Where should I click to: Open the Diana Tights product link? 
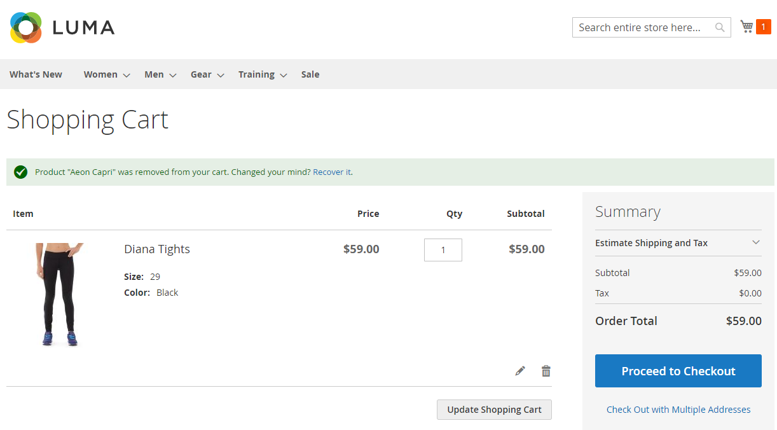[x=157, y=249]
